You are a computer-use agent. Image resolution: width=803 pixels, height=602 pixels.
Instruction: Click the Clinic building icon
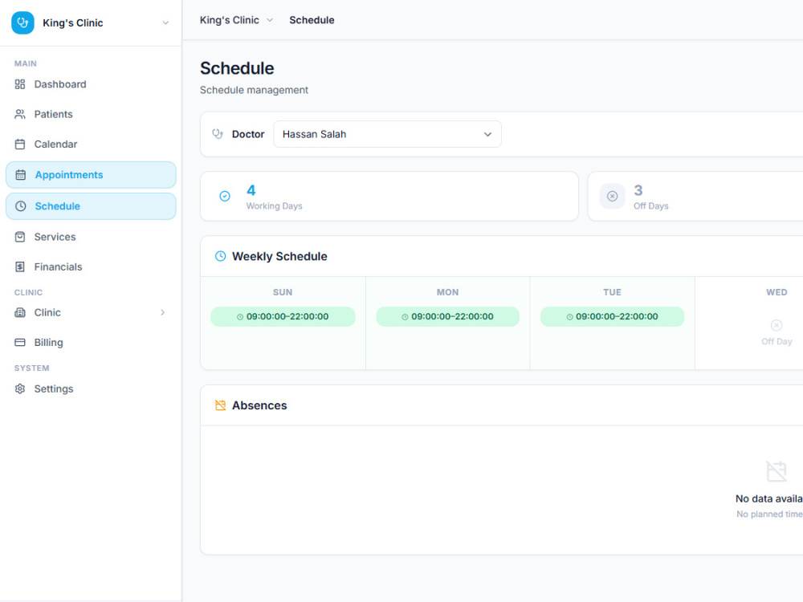click(20, 312)
